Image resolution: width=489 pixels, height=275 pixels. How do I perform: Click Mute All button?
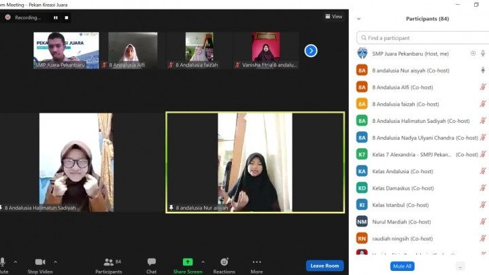pos(403,266)
